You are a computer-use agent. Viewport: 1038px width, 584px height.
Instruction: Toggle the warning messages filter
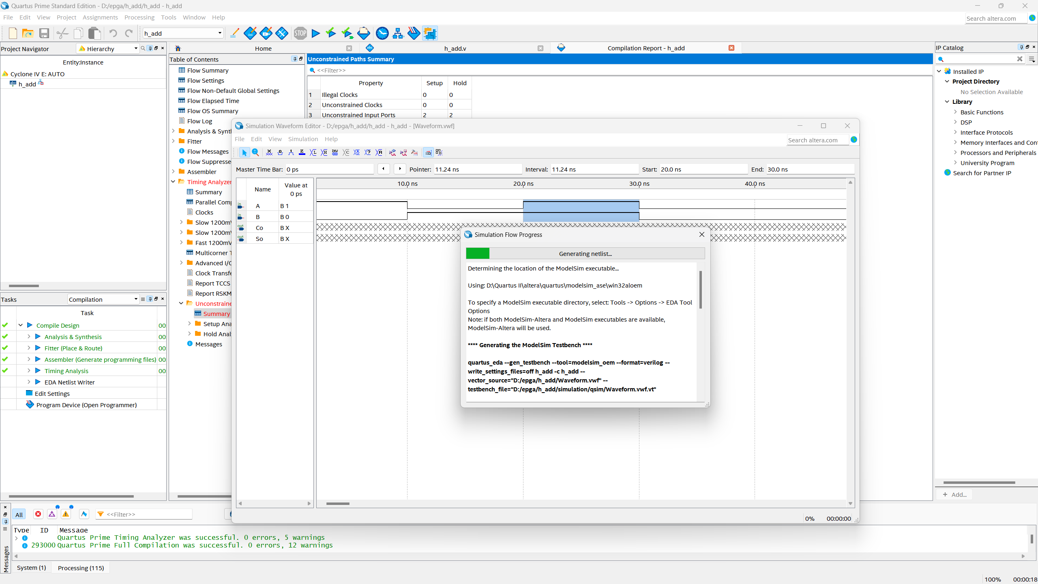(x=66, y=514)
